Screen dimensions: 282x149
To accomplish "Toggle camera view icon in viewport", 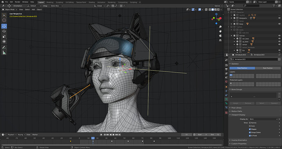I will (x=220, y=36).
